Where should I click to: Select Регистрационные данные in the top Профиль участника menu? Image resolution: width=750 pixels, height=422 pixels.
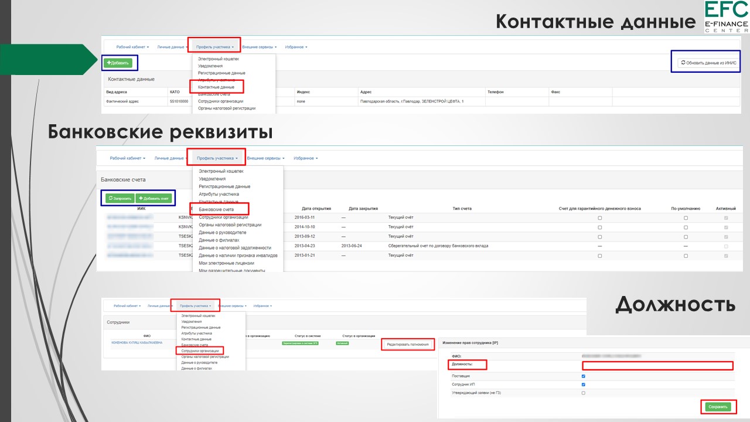221,73
